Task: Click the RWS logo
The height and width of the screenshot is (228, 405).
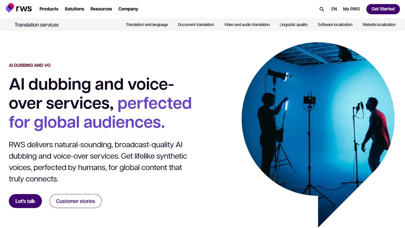Action: point(19,9)
